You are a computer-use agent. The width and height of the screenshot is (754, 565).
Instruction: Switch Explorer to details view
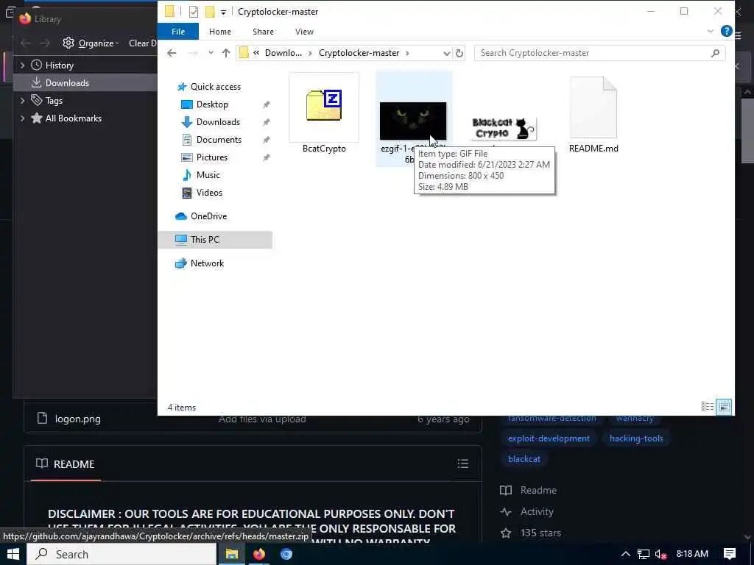click(x=707, y=407)
